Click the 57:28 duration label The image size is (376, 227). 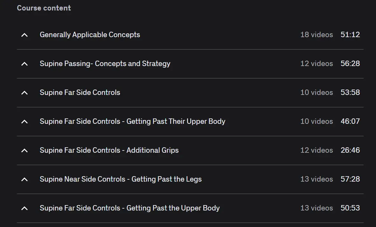pos(350,179)
